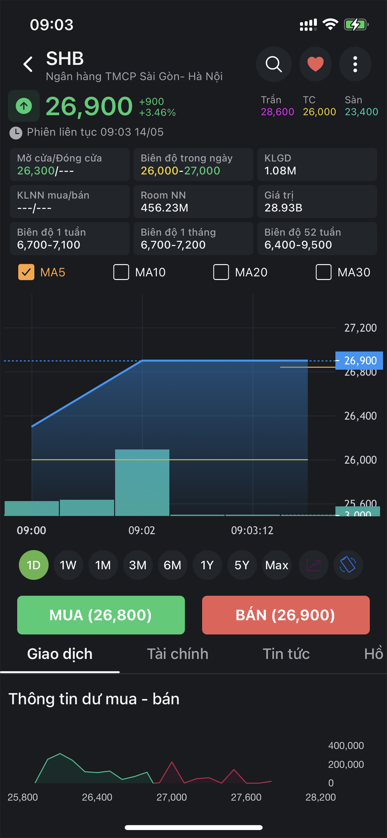
Task: Switch chart to 5Y range
Action: point(242,565)
